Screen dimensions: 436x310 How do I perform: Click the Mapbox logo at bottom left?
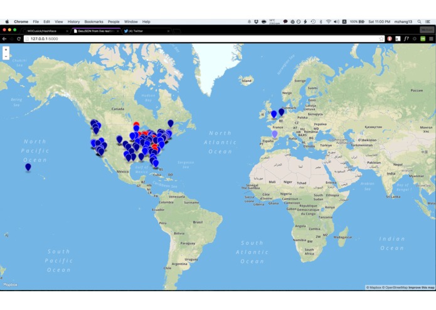point(10,285)
